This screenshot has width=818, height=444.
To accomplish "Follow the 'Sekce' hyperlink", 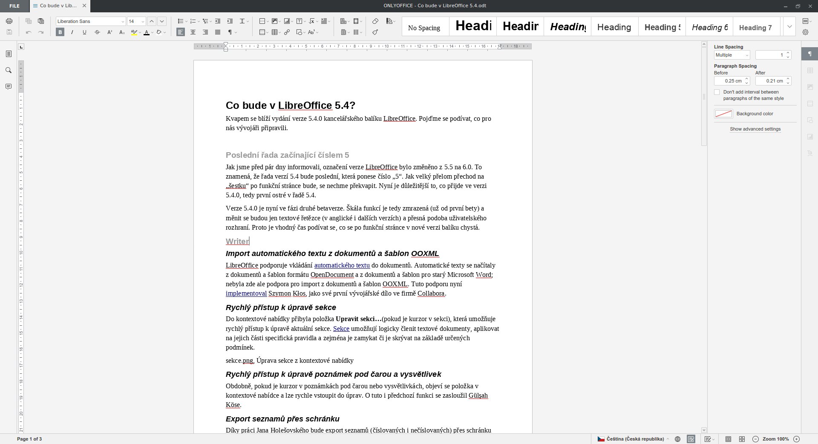I will (x=341, y=329).
